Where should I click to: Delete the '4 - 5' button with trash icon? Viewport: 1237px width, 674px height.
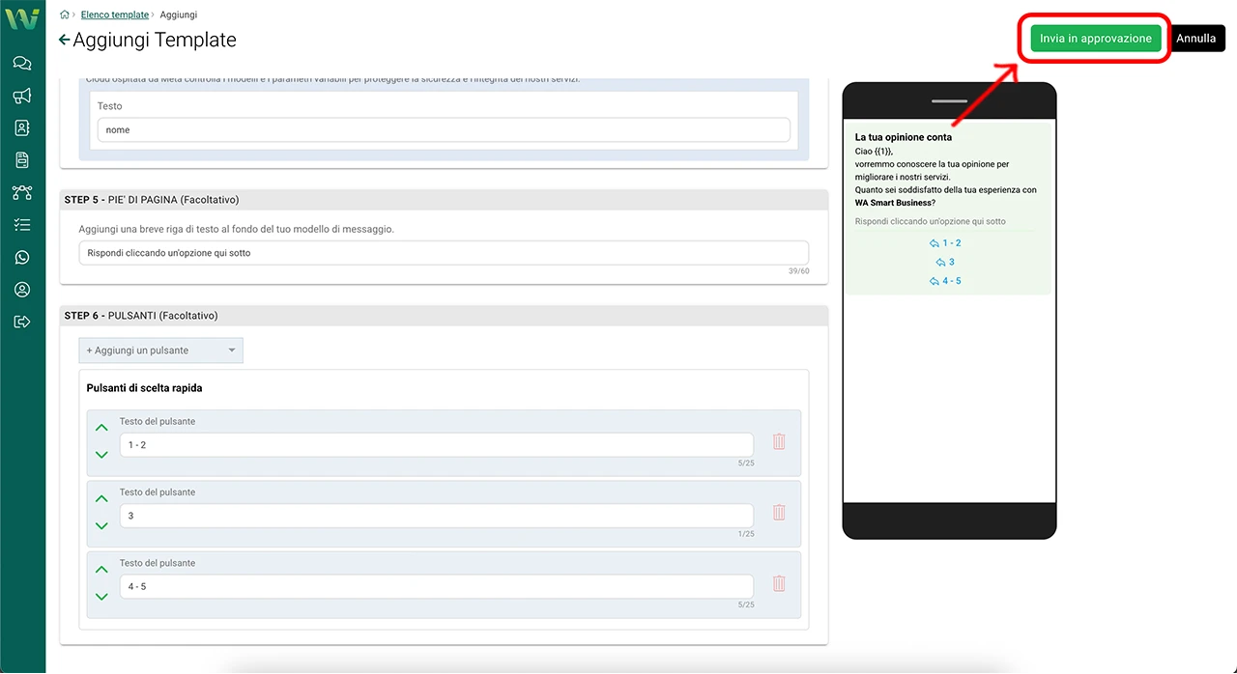click(779, 583)
